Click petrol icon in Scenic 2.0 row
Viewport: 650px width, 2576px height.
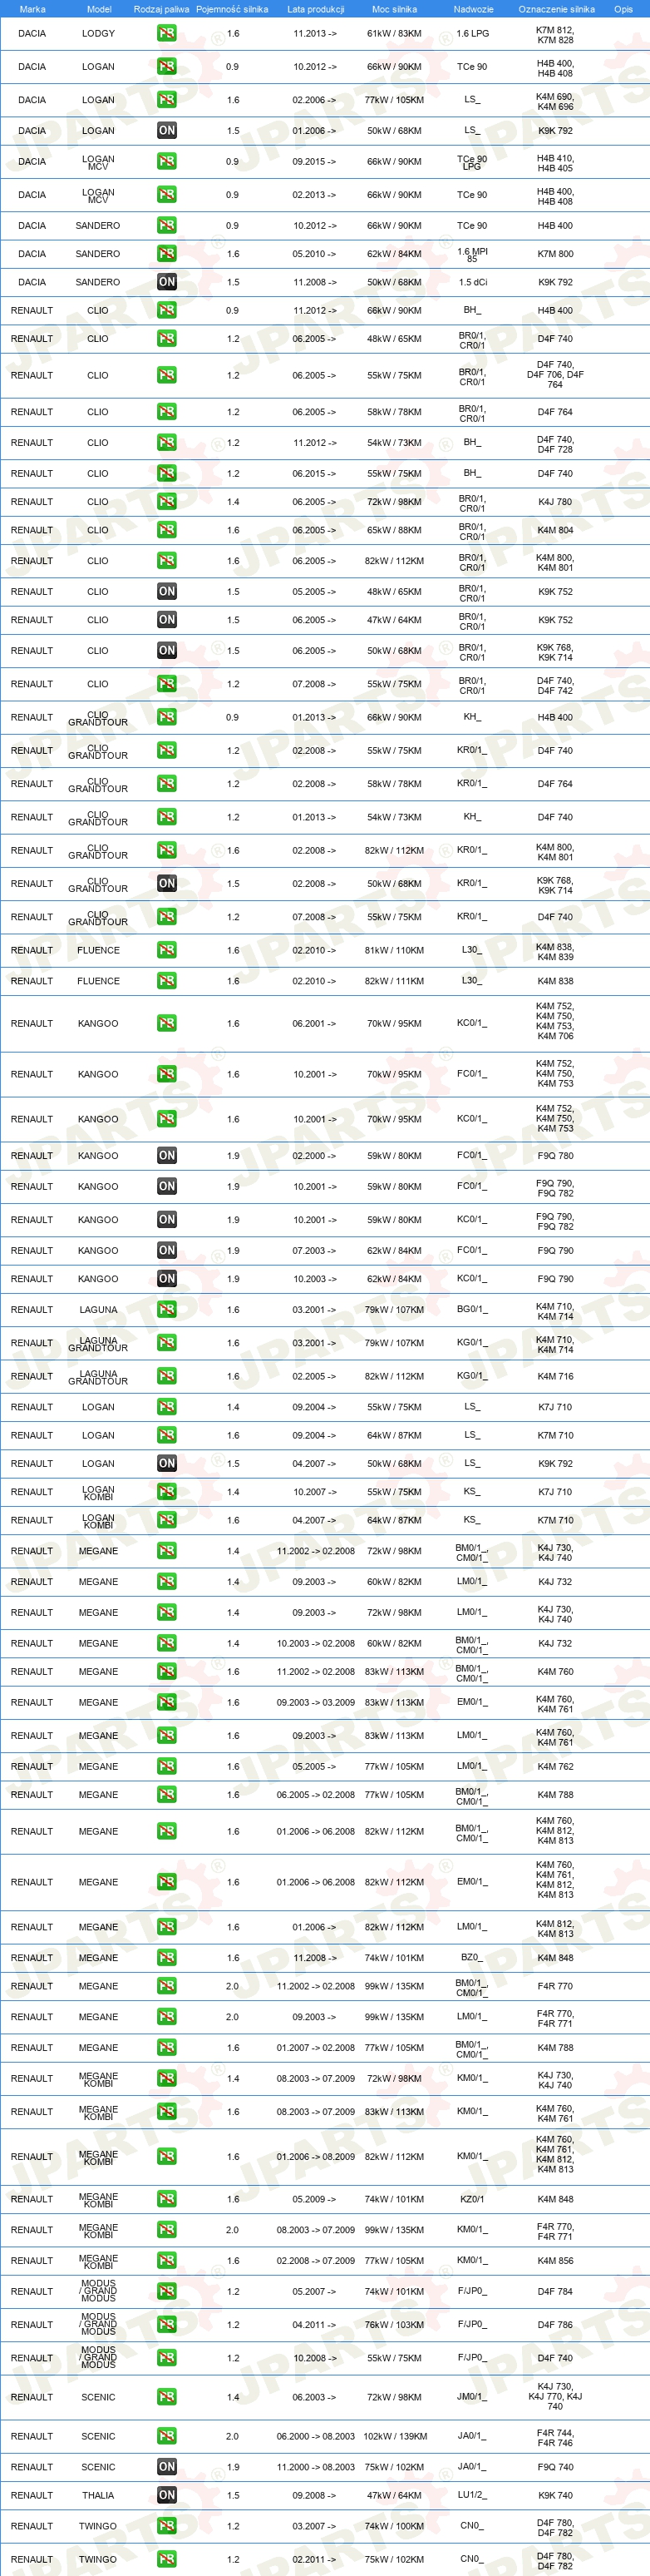click(x=167, y=2436)
